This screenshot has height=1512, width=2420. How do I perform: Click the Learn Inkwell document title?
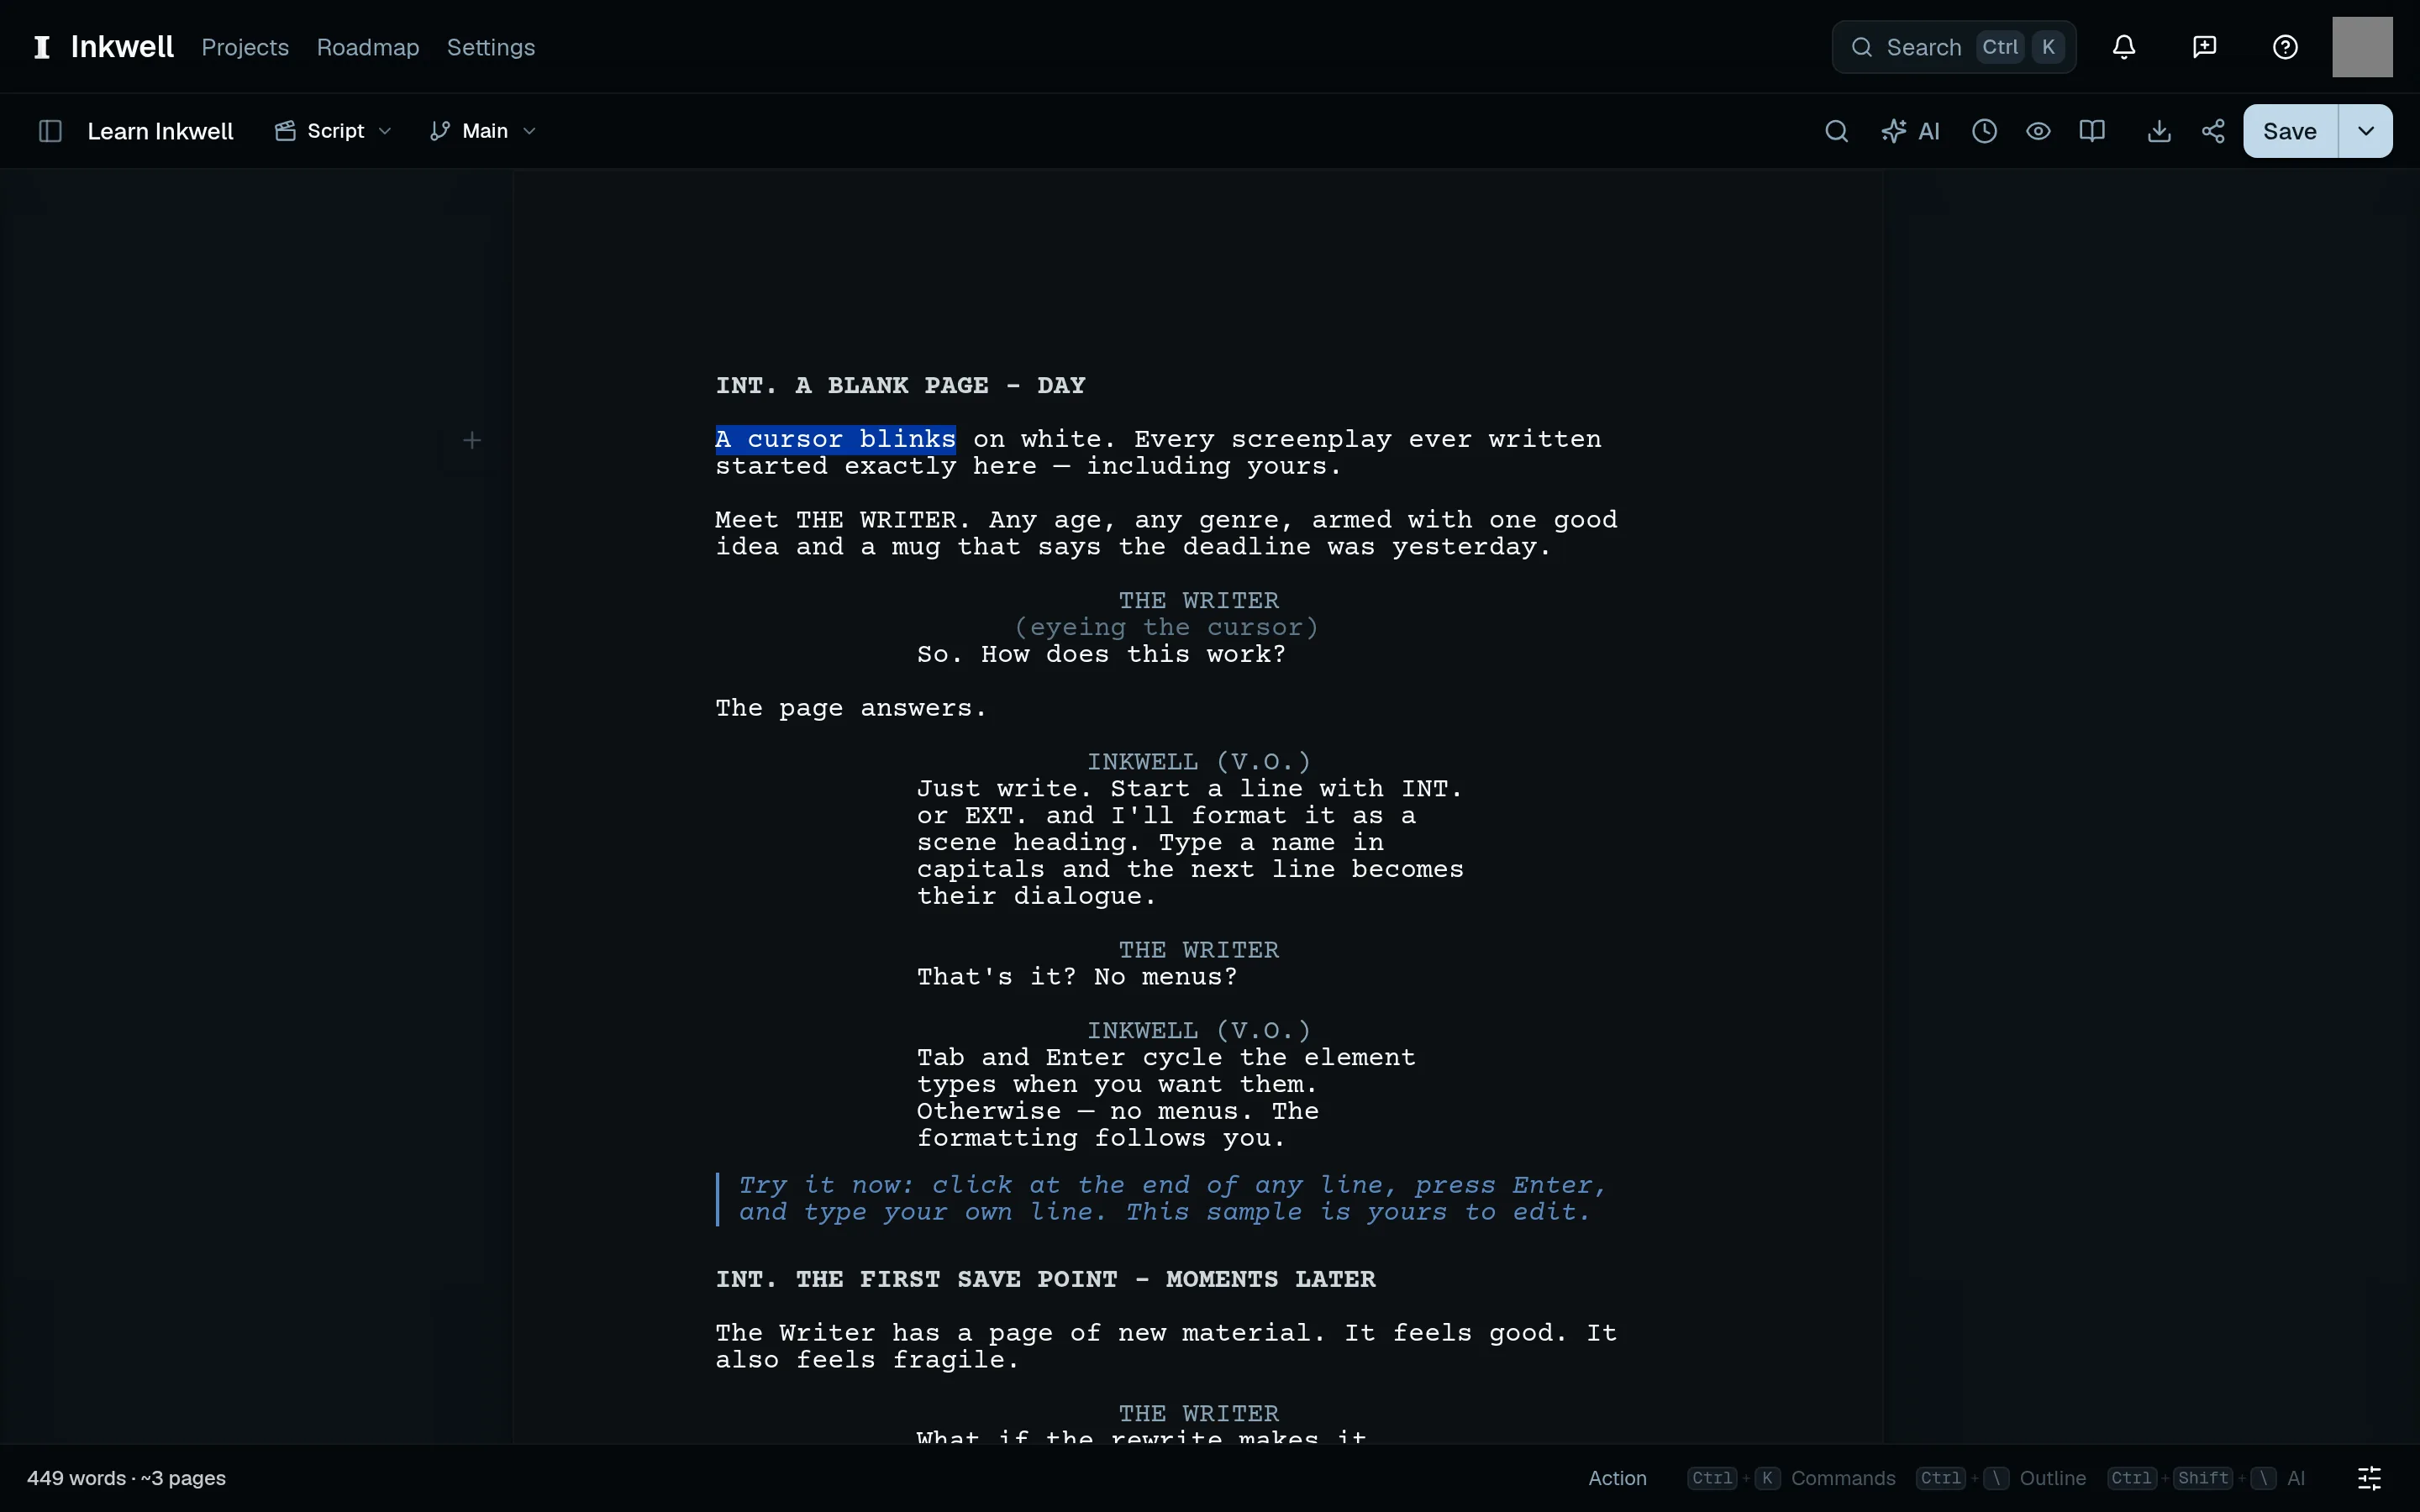pyautogui.click(x=160, y=131)
